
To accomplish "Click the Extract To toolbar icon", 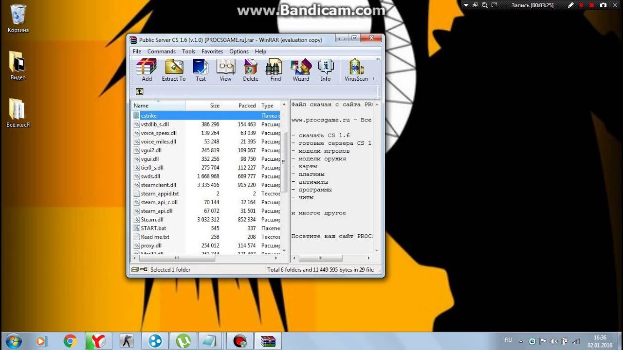I will [174, 70].
